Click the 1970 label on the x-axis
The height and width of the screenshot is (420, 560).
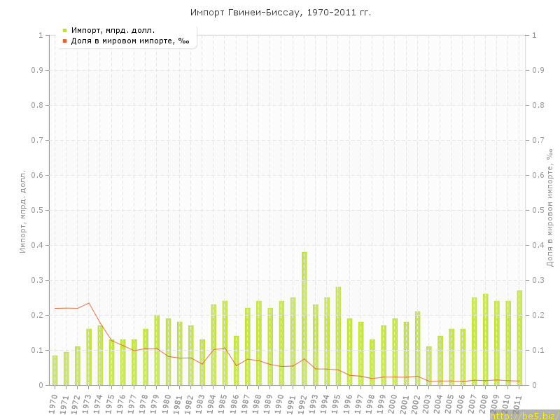point(53,402)
